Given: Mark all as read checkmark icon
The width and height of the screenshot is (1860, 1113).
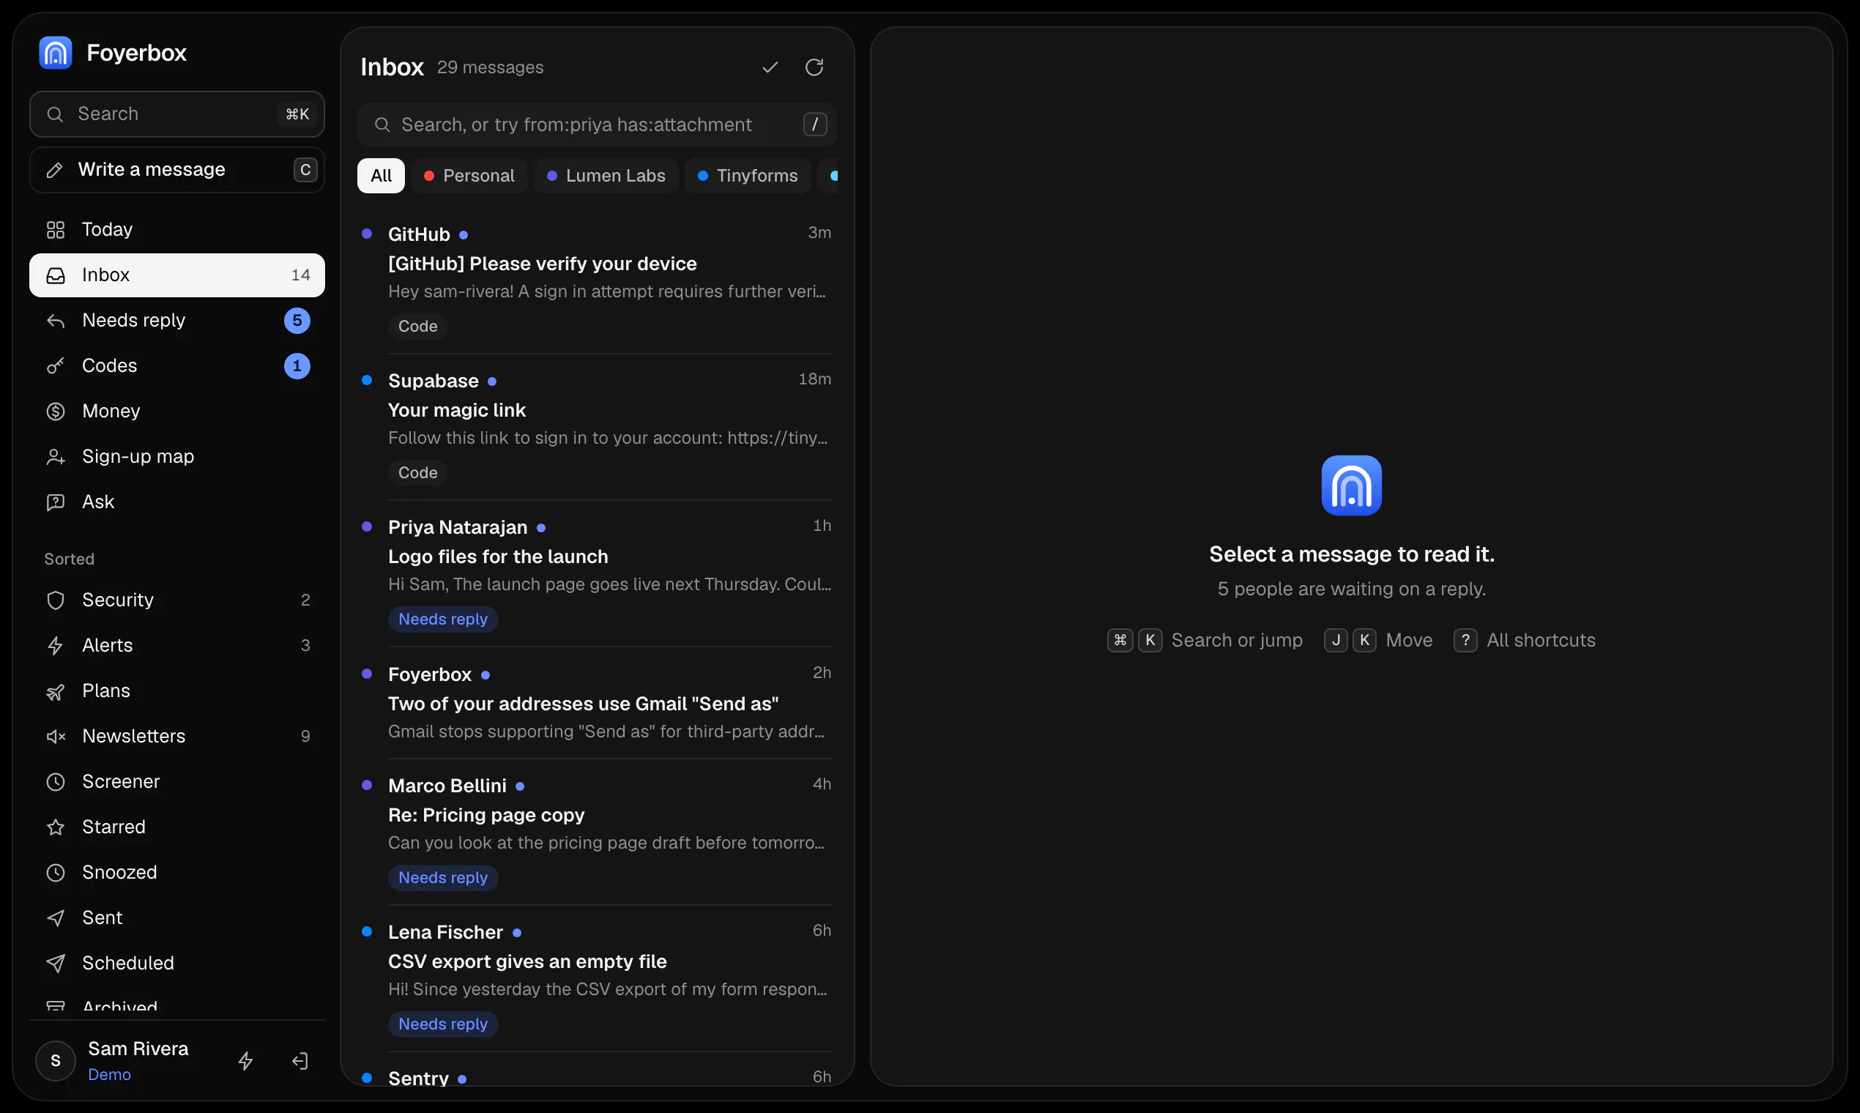Looking at the screenshot, I should click(770, 67).
